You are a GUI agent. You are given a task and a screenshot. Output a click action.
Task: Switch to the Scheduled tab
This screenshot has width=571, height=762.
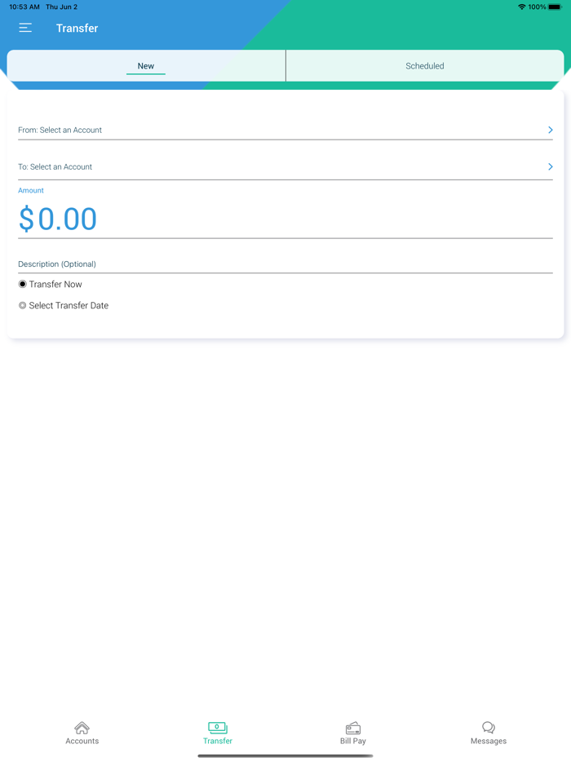[425, 66]
